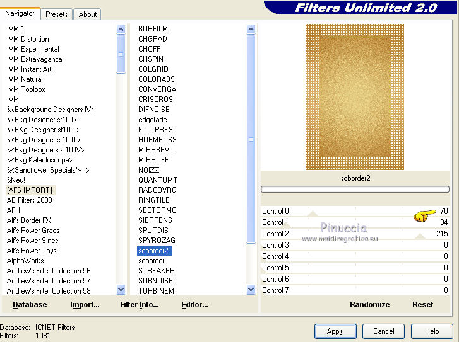
Task: Select VM Extravaganza category
Action: pos(35,59)
